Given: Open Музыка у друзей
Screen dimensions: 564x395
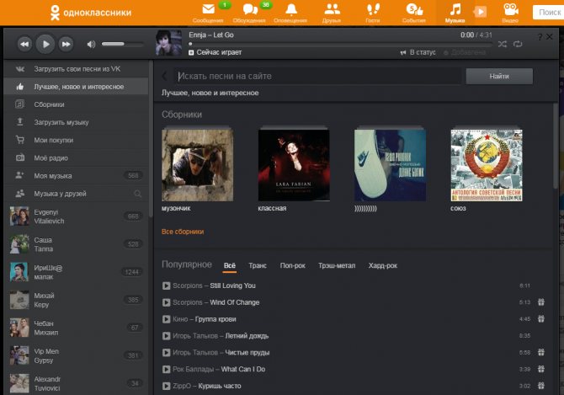Looking at the screenshot, I should point(76,194).
